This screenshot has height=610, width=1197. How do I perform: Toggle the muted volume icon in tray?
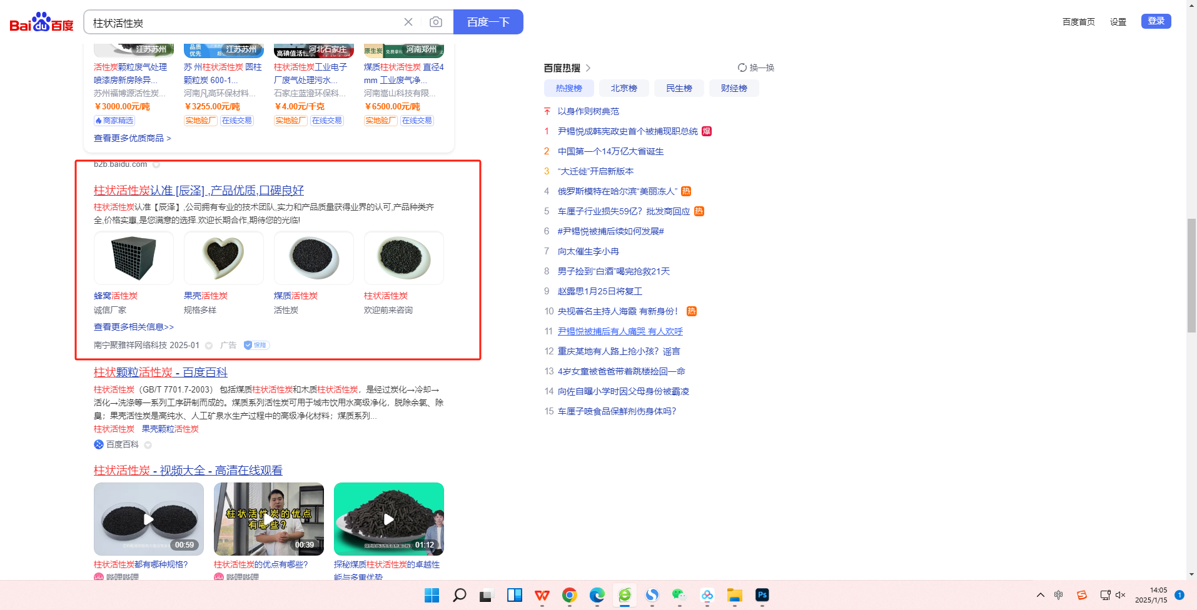tap(1120, 595)
